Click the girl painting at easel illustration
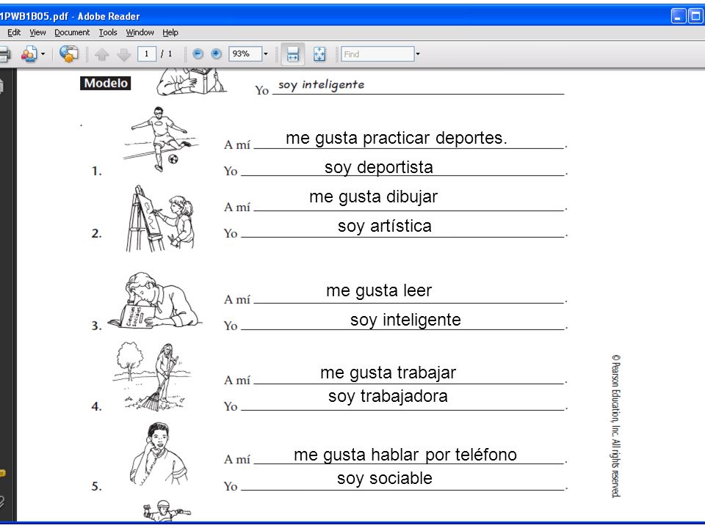 point(159,219)
